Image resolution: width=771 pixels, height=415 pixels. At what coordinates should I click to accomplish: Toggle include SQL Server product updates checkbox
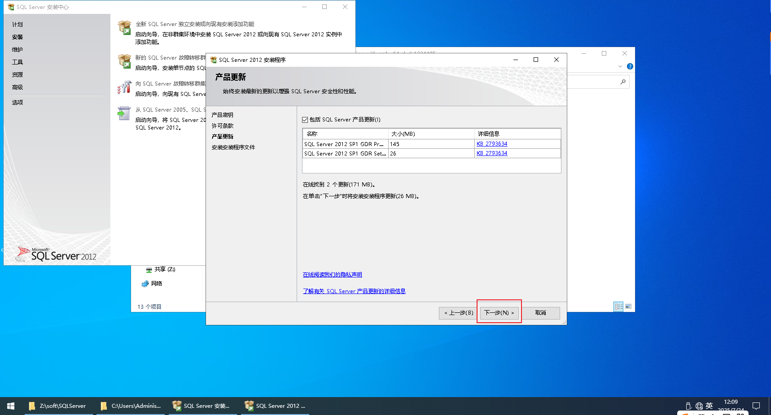[305, 120]
